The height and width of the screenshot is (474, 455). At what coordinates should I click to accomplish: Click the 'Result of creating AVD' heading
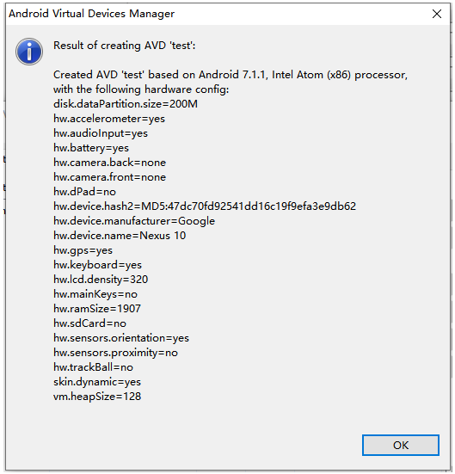click(x=124, y=46)
